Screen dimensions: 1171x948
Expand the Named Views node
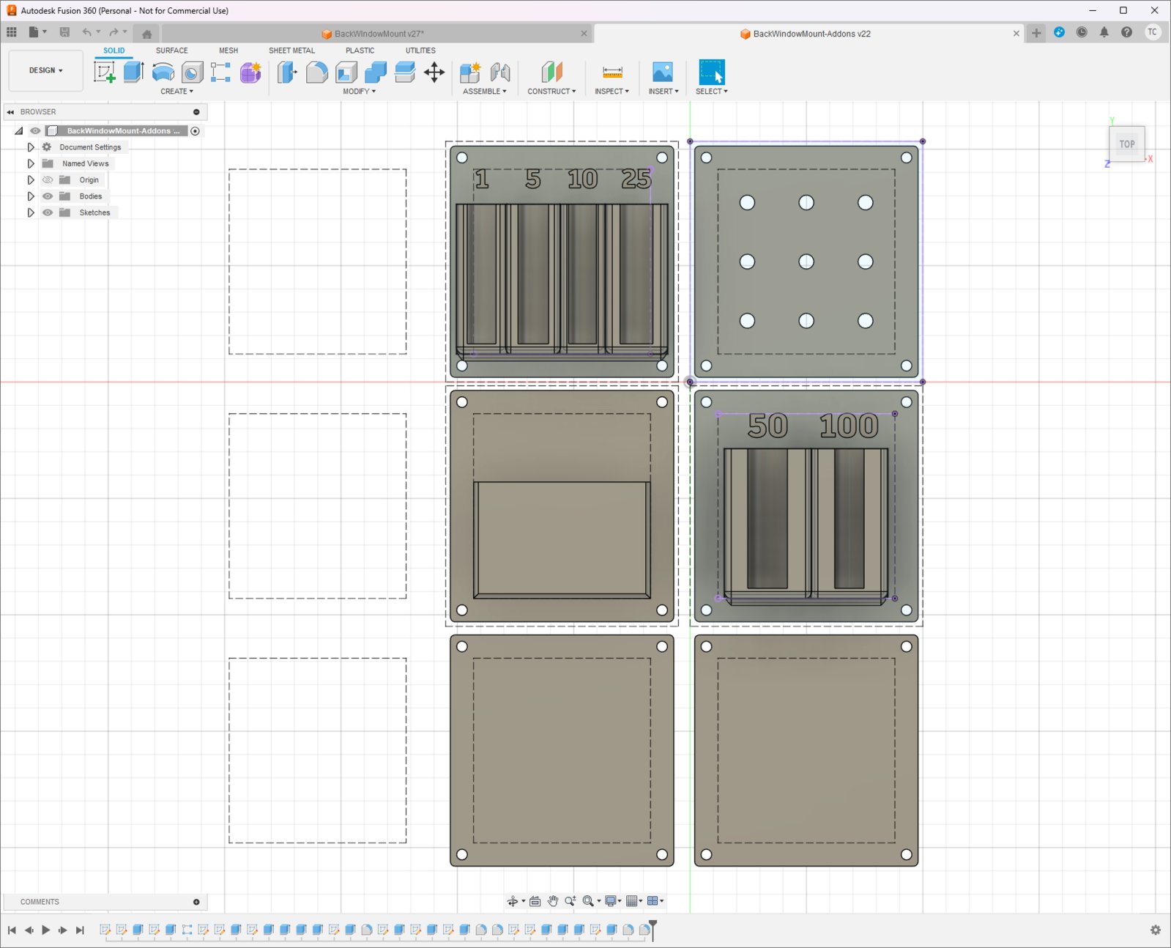click(x=30, y=163)
